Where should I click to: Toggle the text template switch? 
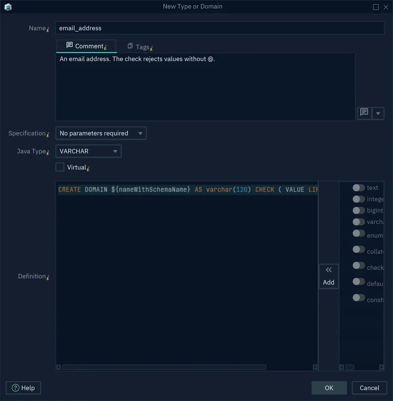[358, 187]
